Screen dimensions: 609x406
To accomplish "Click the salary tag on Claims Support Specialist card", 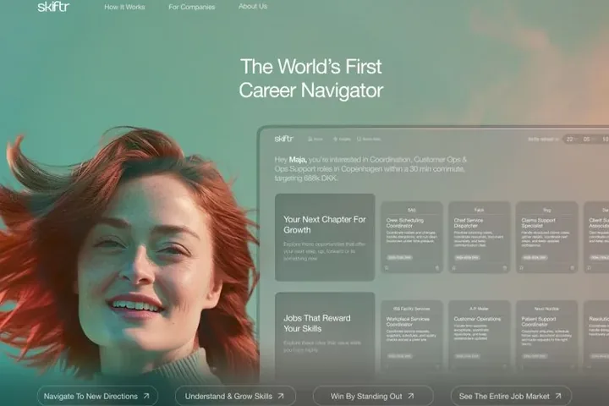I will (535, 258).
